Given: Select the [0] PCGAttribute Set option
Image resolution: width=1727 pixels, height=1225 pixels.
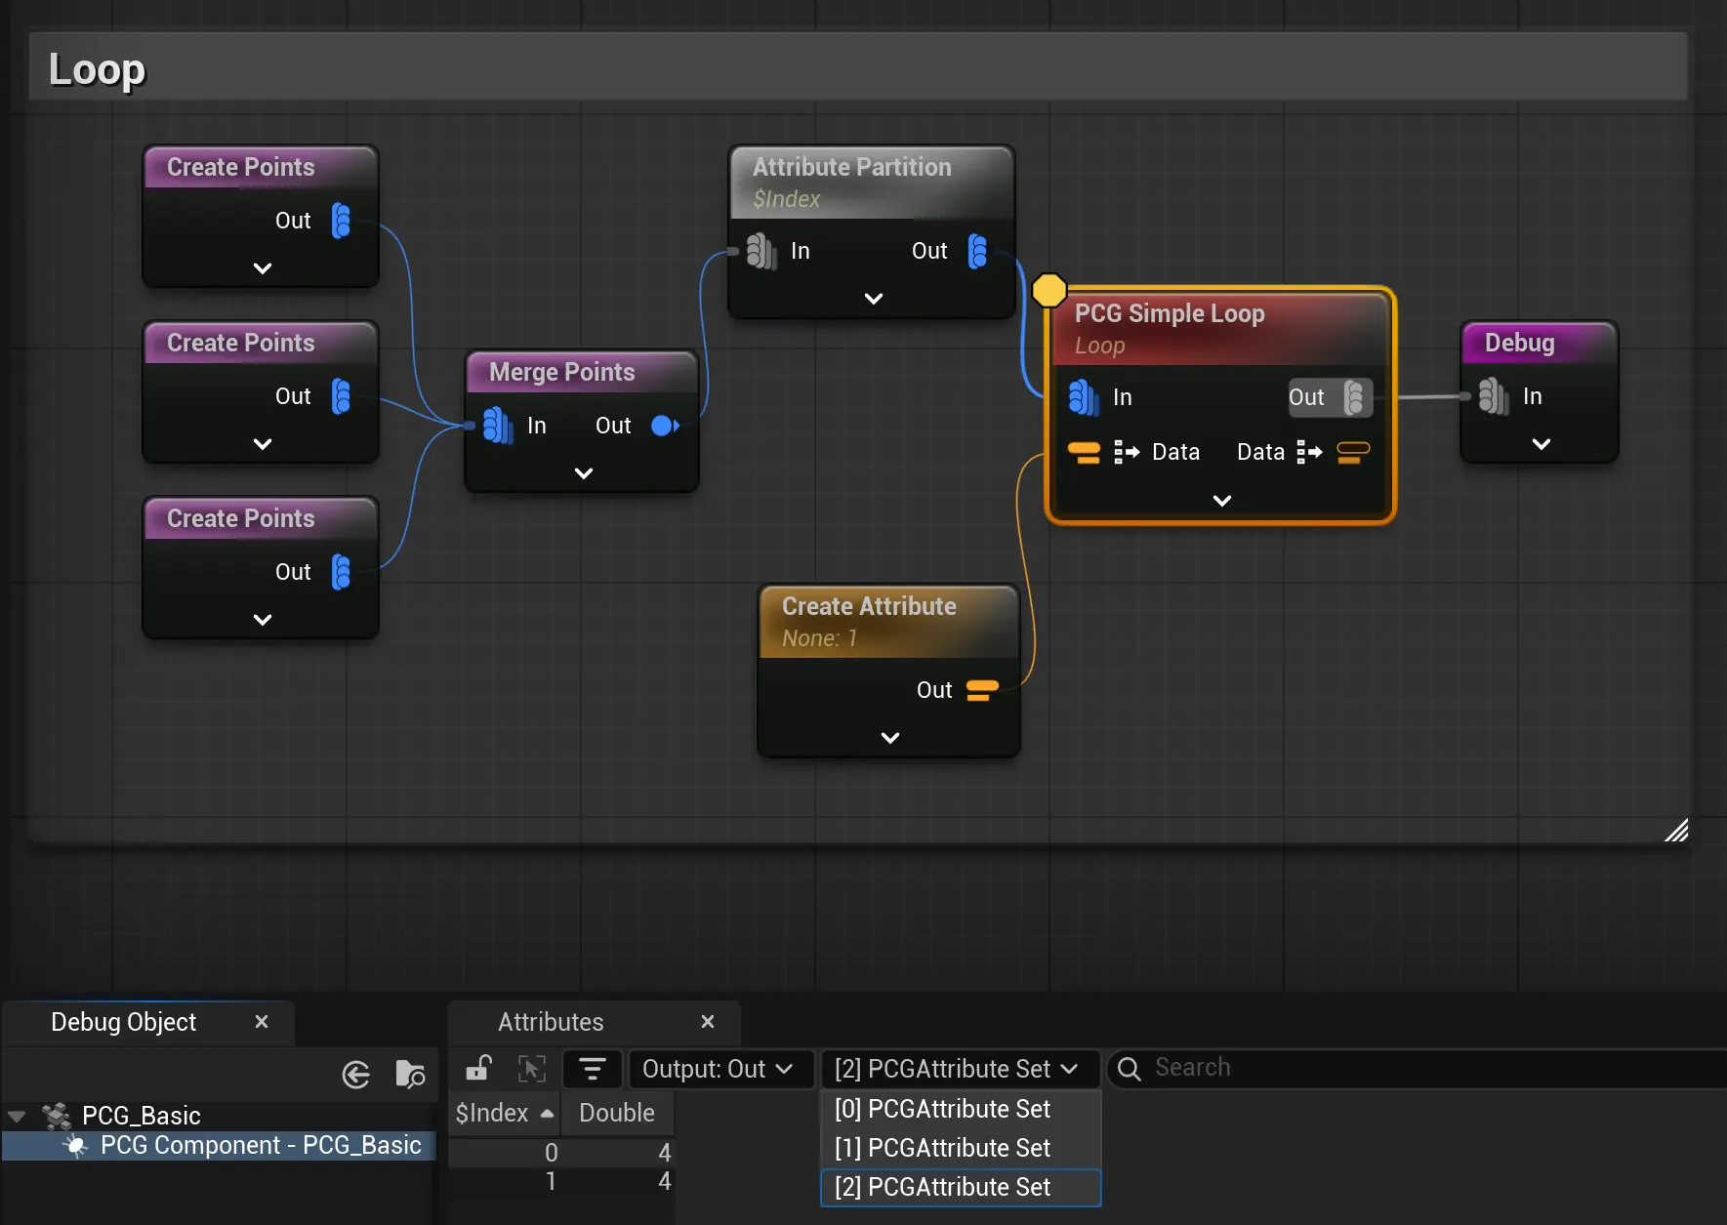Looking at the screenshot, I should point(942,1109).
